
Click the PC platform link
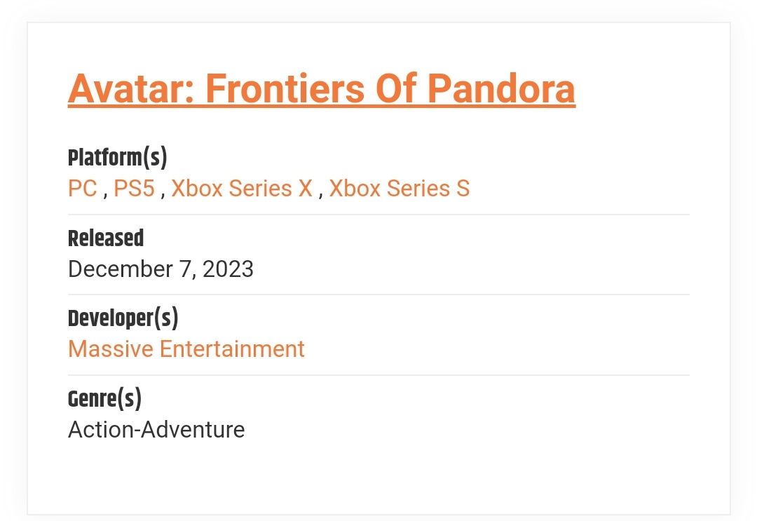(83, 189)
